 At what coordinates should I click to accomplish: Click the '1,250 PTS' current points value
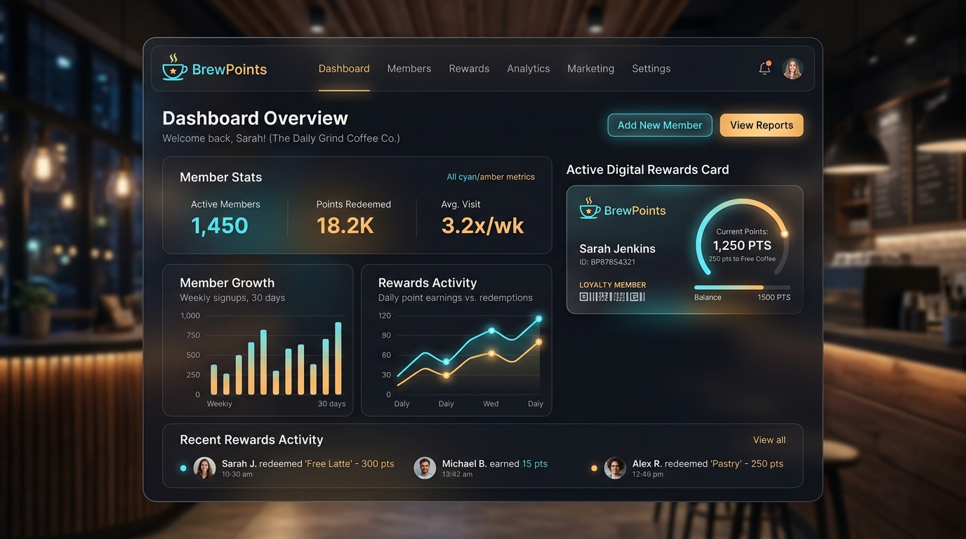coord(742,245)
